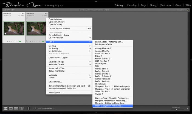192x114 pixels.
Task: Choose Color Efex Pro 4
Action: coord(112,53)
